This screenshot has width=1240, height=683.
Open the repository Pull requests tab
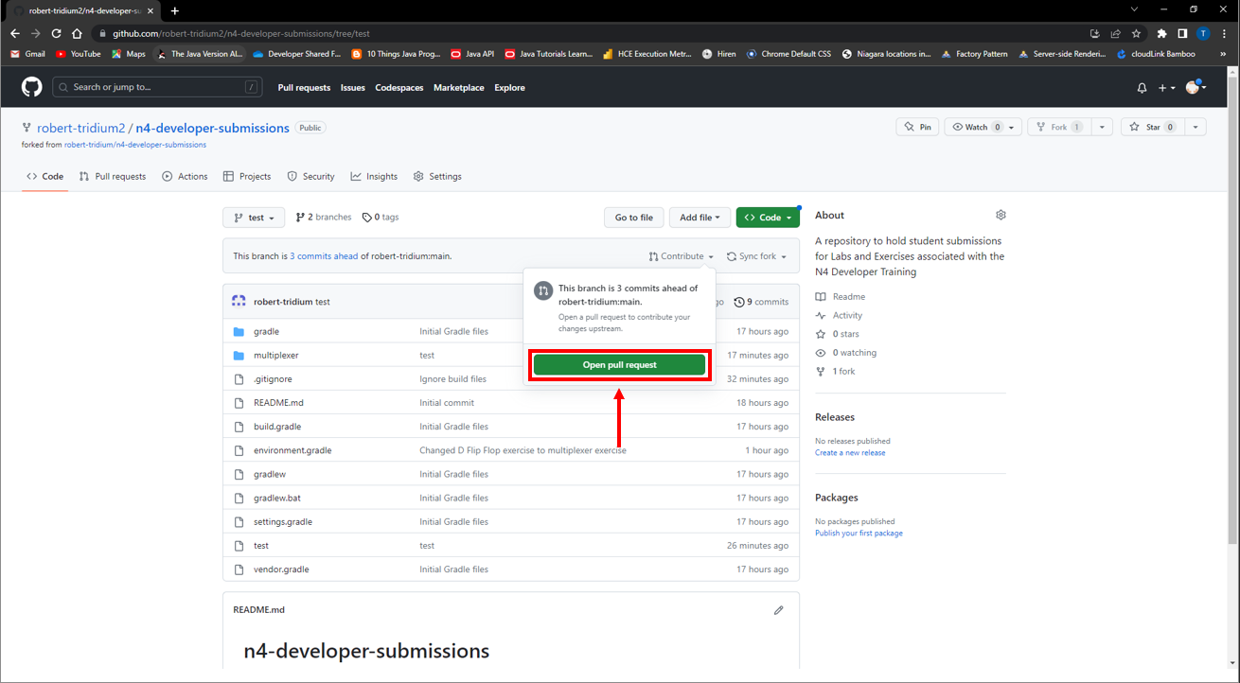coord(113,177)
